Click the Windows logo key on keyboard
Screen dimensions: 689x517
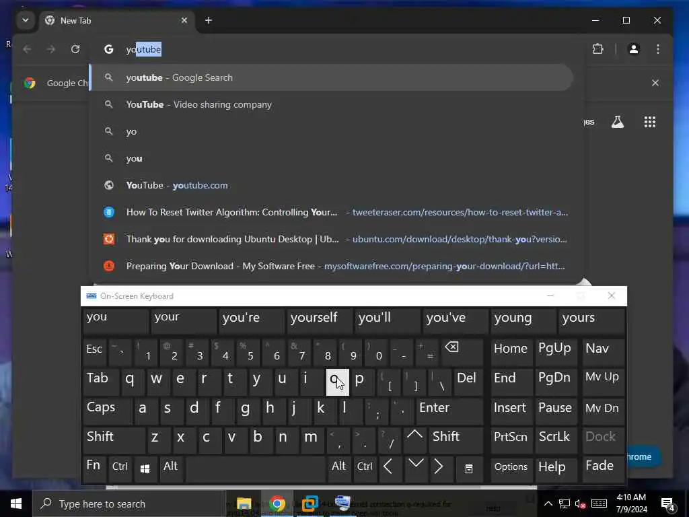tap(145, 469)
